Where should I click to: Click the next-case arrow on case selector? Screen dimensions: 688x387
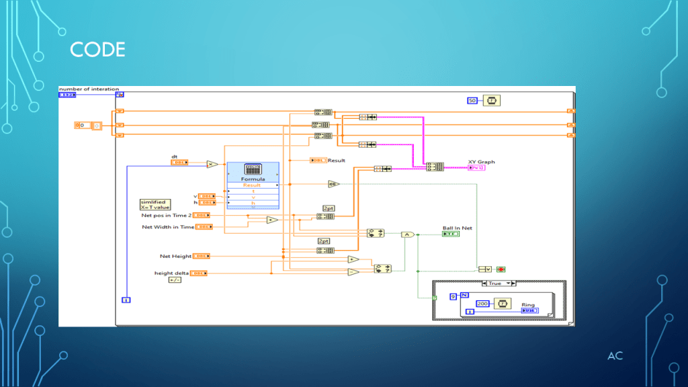(513, 284)
